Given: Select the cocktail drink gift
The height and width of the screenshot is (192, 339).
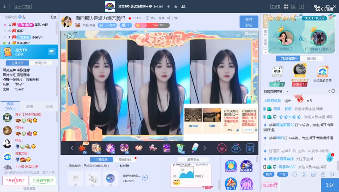Looking at the screenshot, I should (180, 148).
